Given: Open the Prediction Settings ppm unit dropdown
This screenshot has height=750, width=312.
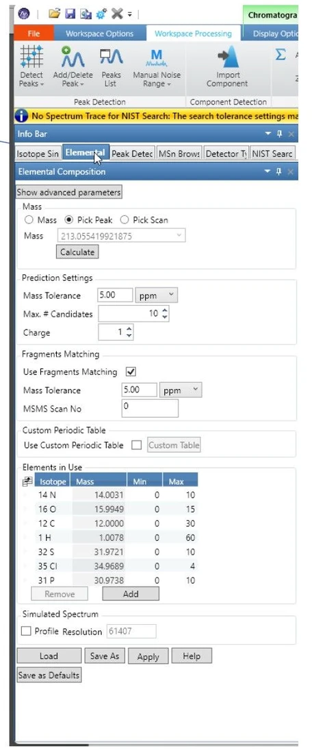Looking at the screenshot, I should pyautogui.click(x=157, y=295).
